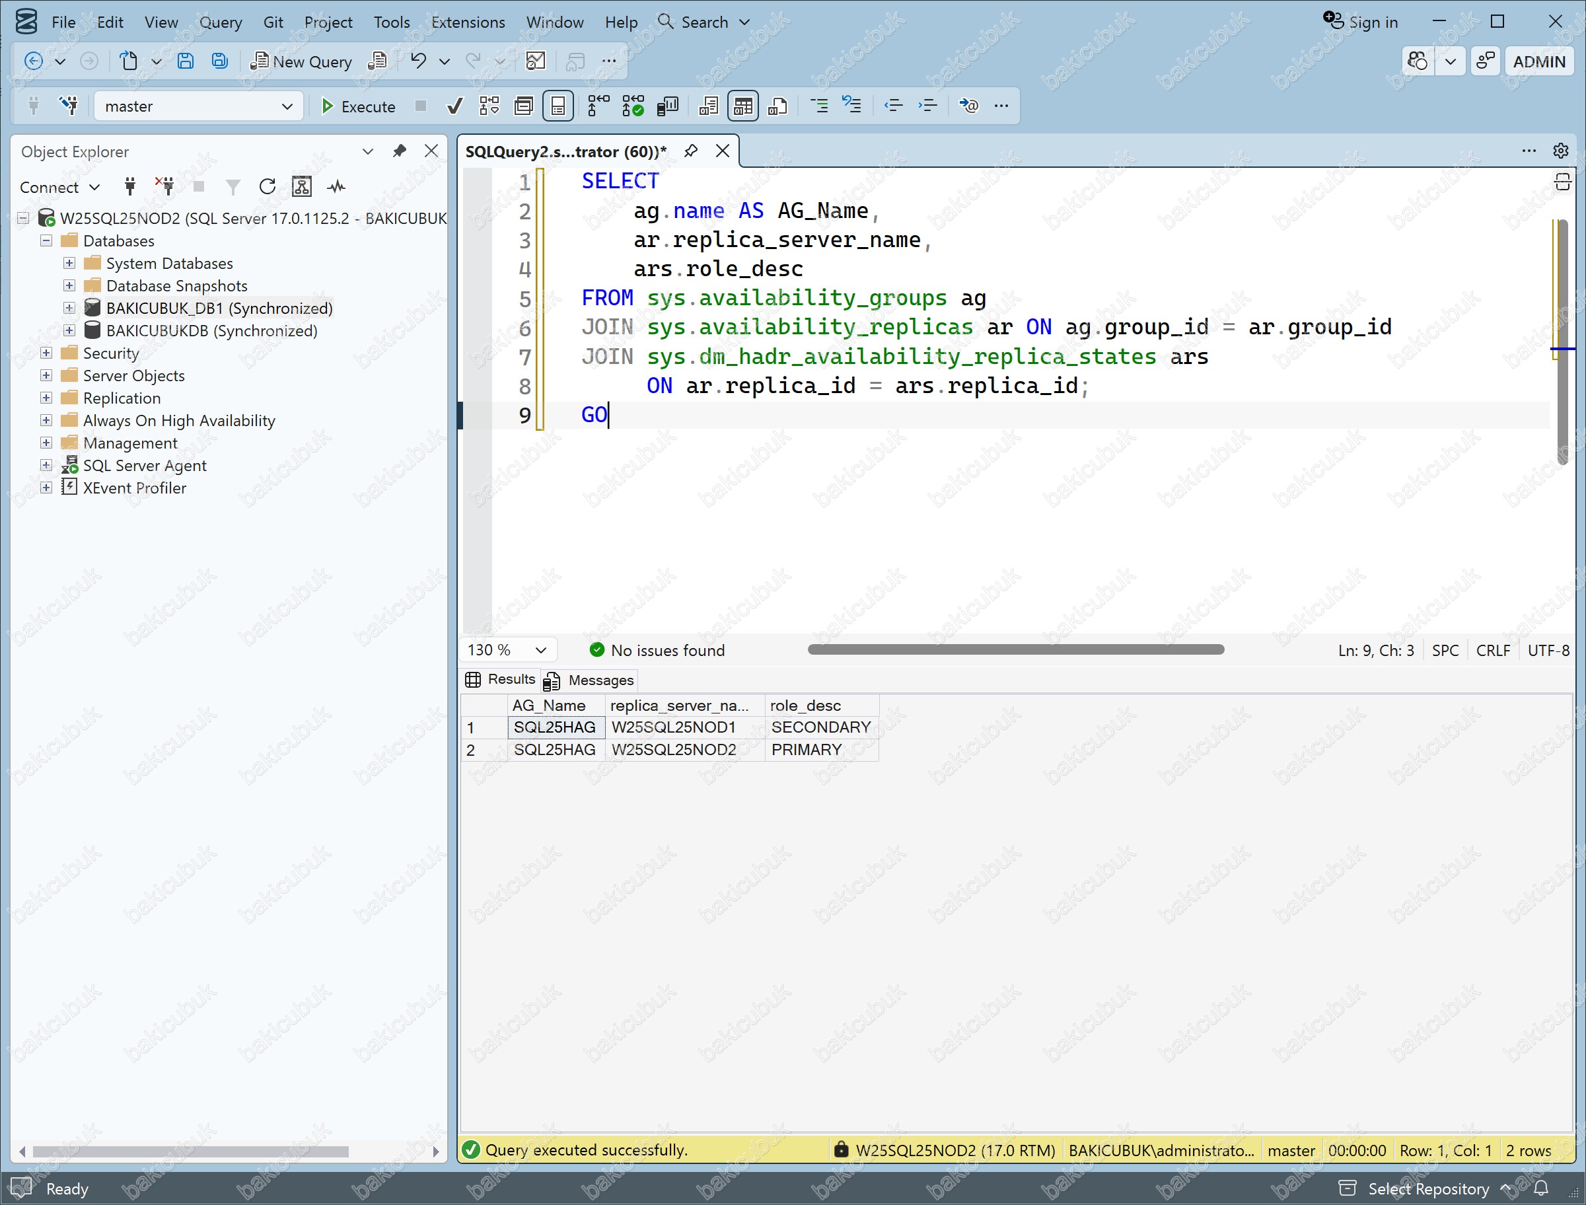Image resolution: width=1586 pixels, height=1205 pixels.
Task: Open Object Explorer window position dropdown
Action: (368, 151)
